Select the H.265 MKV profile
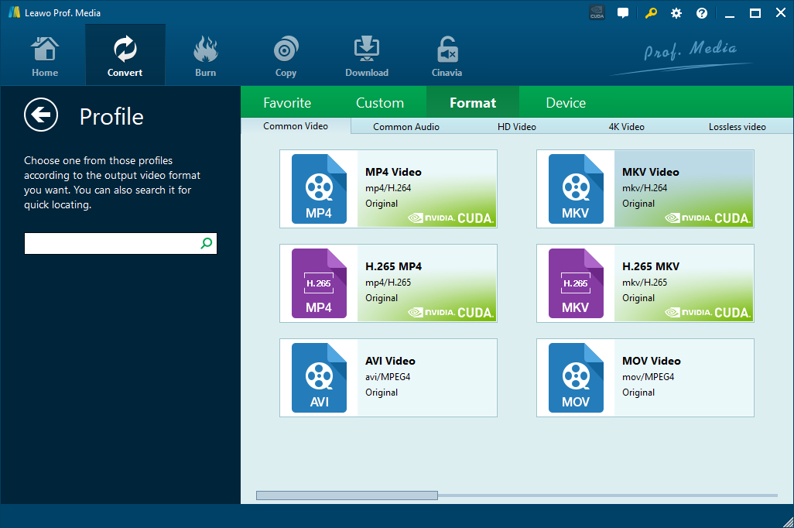 pyautogui.click(x=645, y=283)
